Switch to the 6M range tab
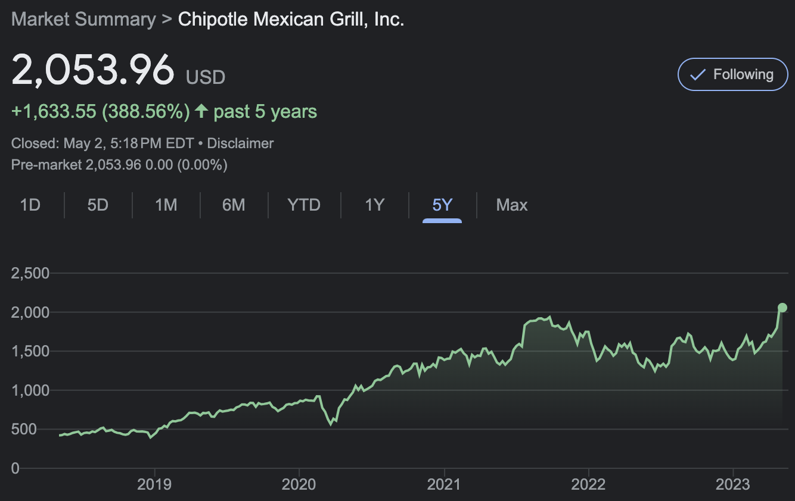 (x=234, y=205)
